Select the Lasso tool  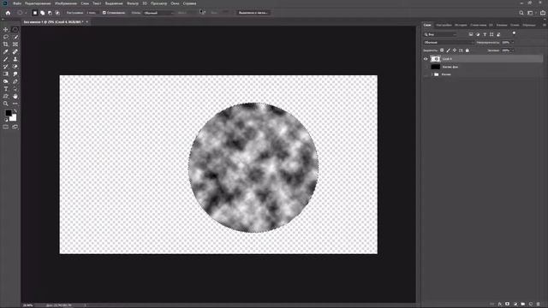coord(6,37)
